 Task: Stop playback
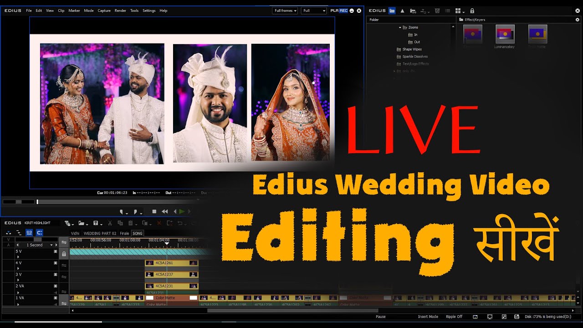pyautogui.click(x=154, y=211)
